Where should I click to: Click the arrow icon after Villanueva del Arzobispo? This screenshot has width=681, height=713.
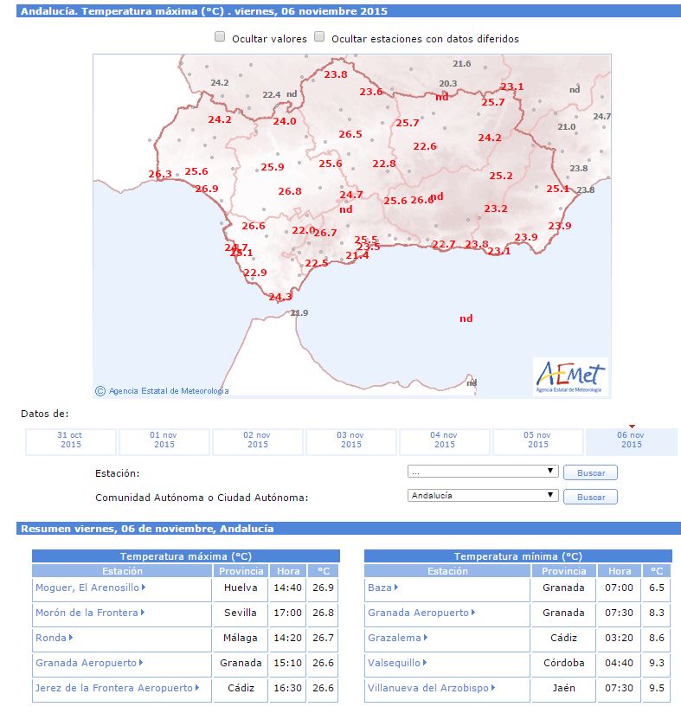tap(492, 688)
